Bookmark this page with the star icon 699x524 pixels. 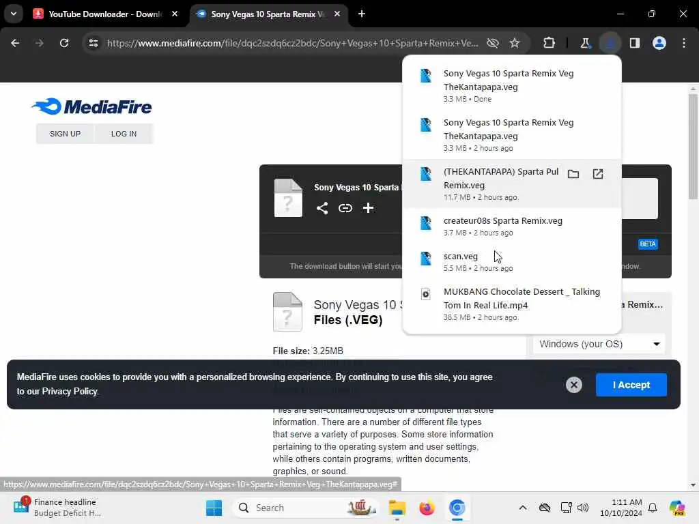(x=515, y=43)
